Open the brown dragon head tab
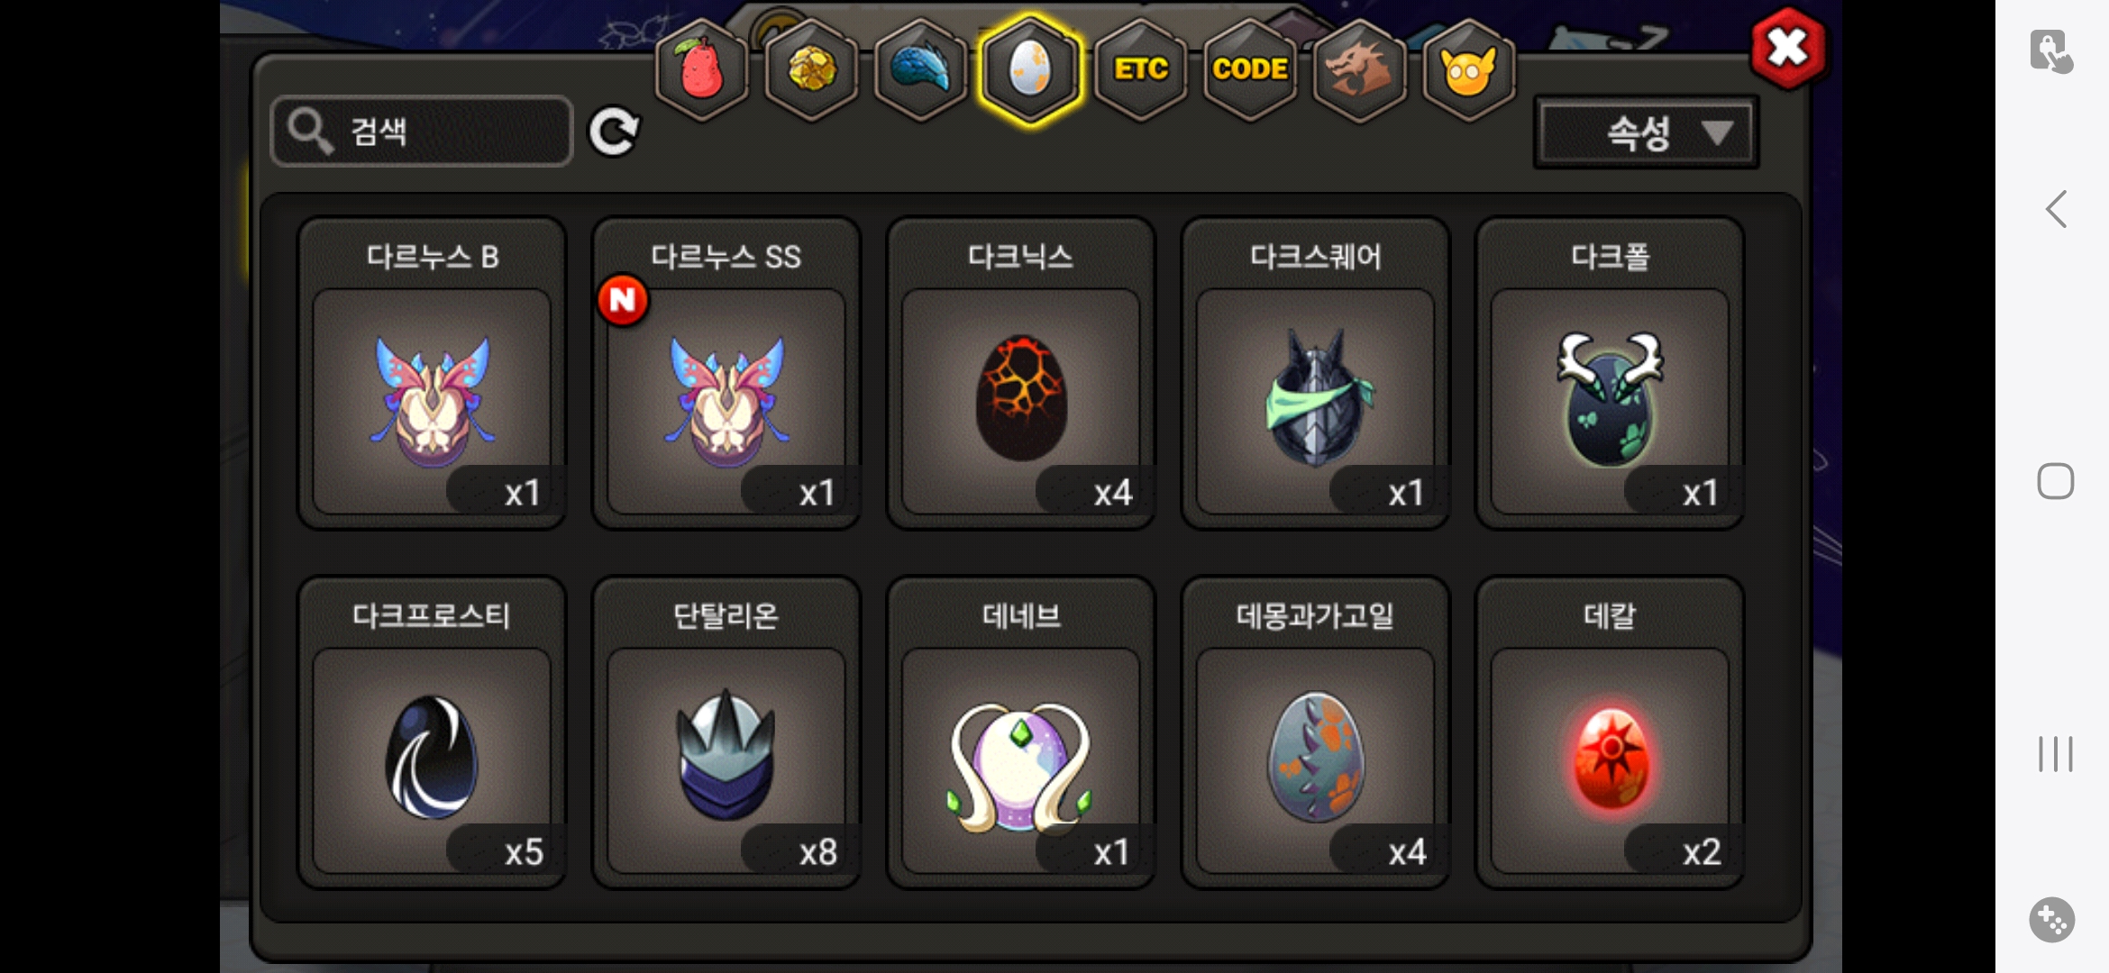Image resolution: width=2109 pixels, height=973 pixels. click(1359, 70)
